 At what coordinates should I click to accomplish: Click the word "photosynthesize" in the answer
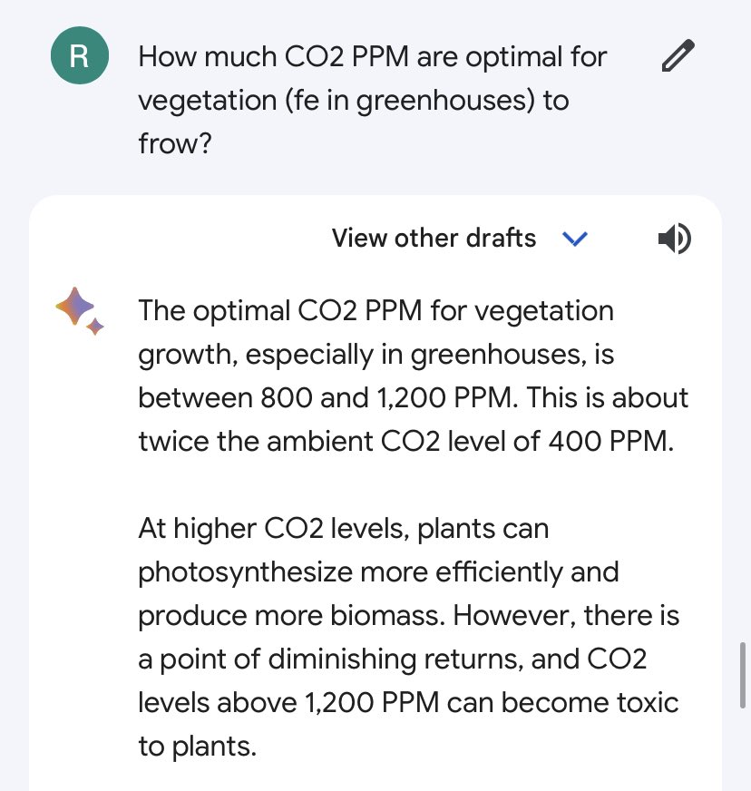click(x=245, y=572)
